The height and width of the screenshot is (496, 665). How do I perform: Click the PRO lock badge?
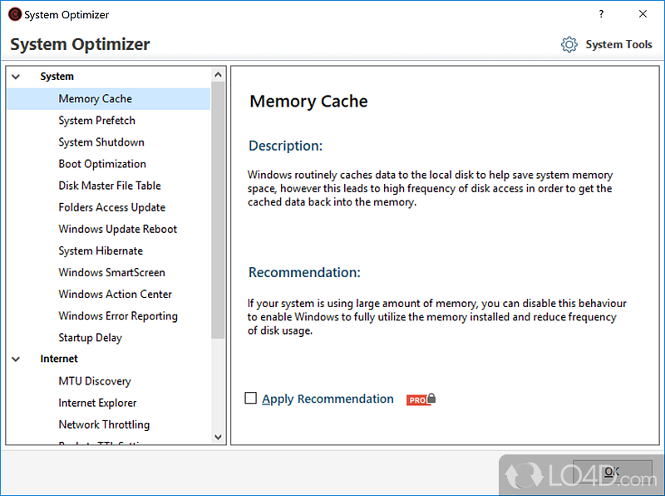click(421, 399)
